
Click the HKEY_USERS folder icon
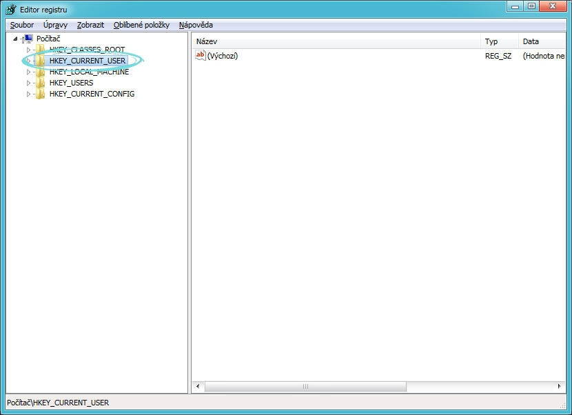(41, 83)
